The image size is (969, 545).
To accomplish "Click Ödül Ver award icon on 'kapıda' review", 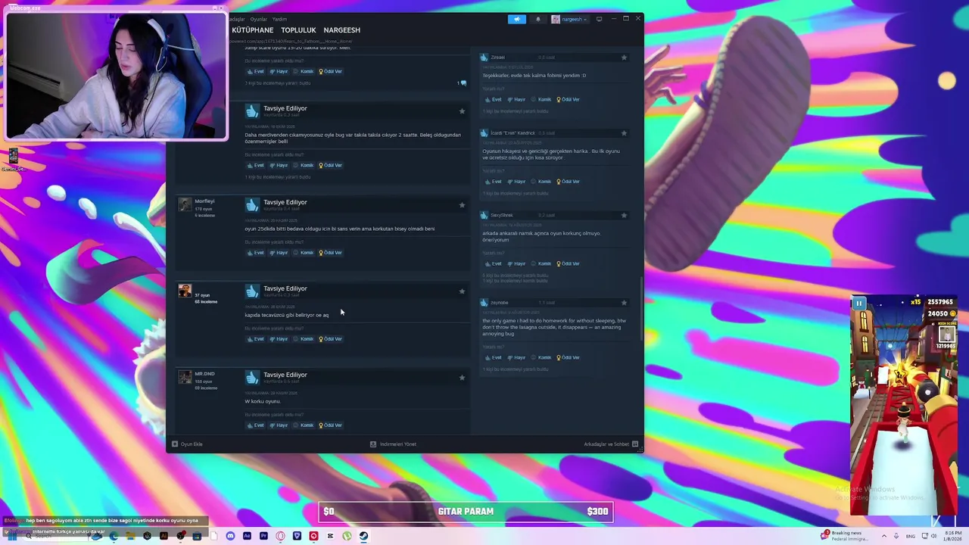I will click(321, 339).
